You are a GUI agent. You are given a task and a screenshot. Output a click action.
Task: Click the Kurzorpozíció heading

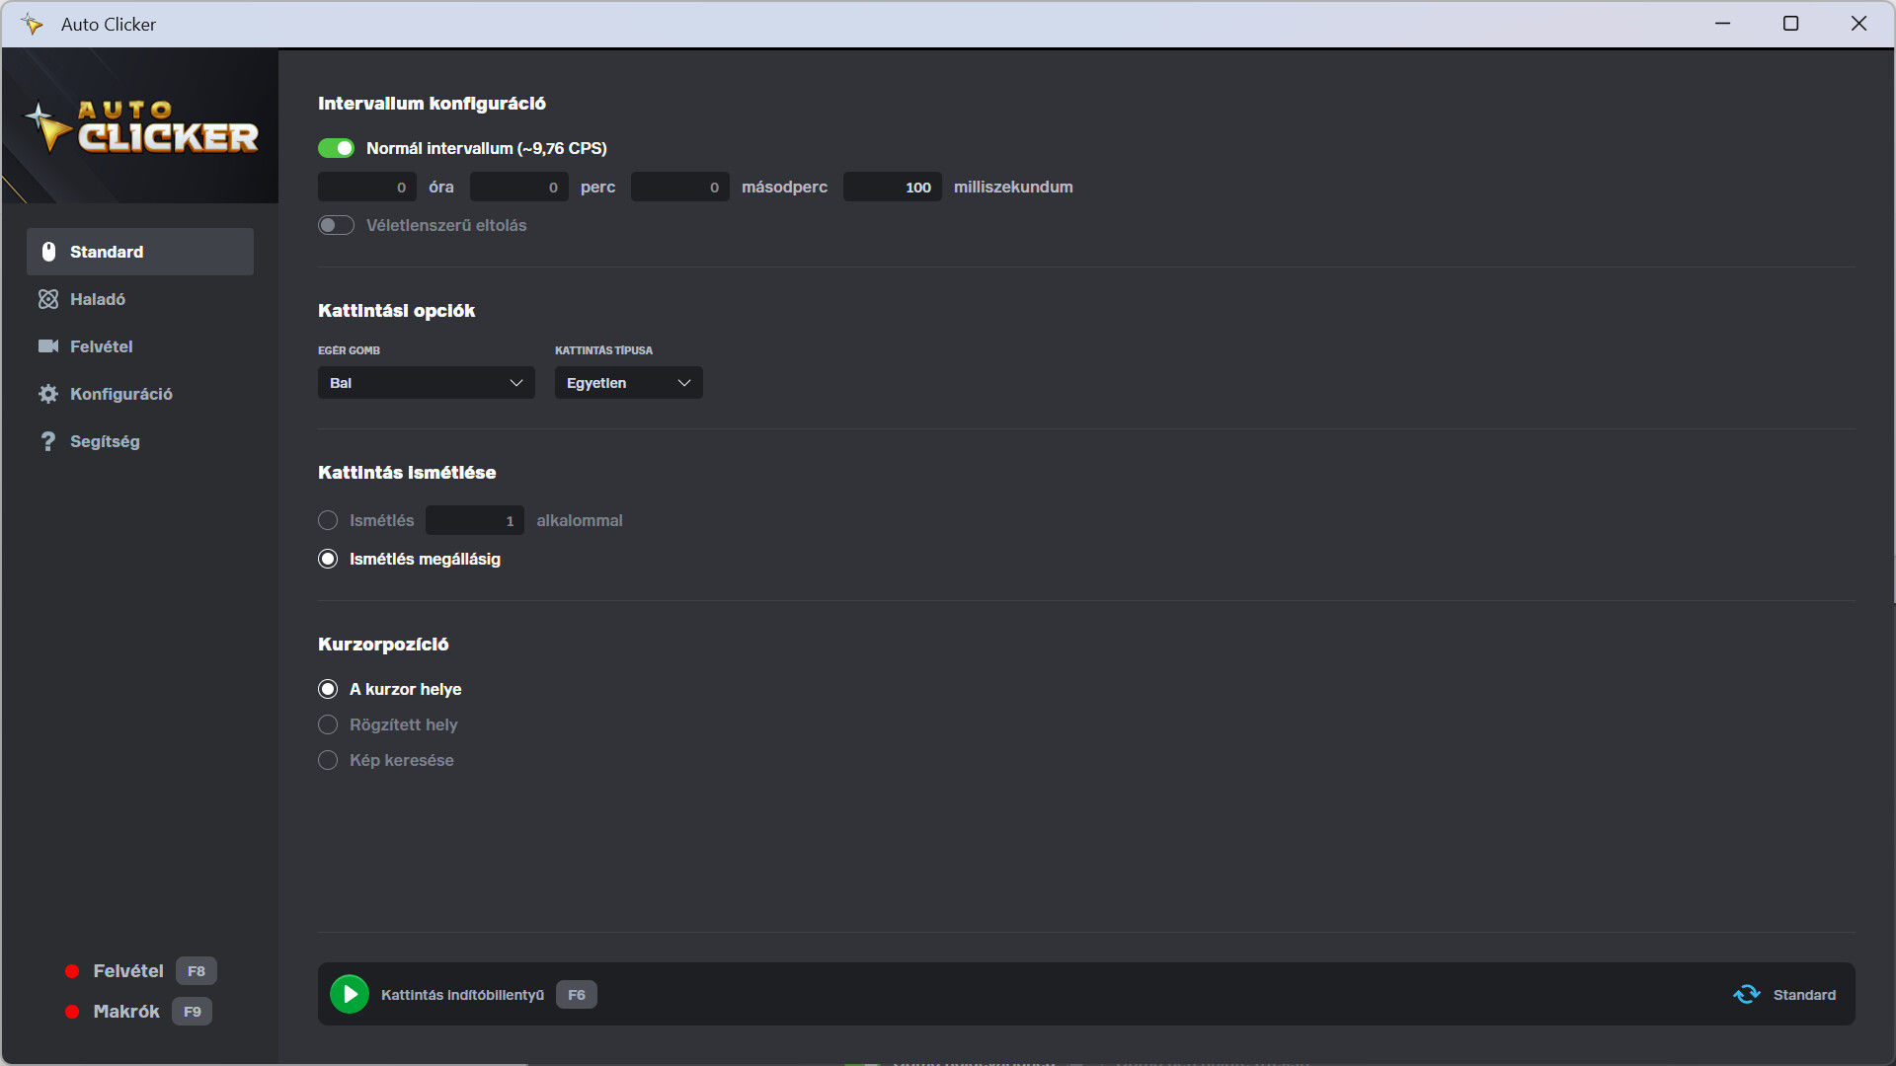tap(383, 645)
